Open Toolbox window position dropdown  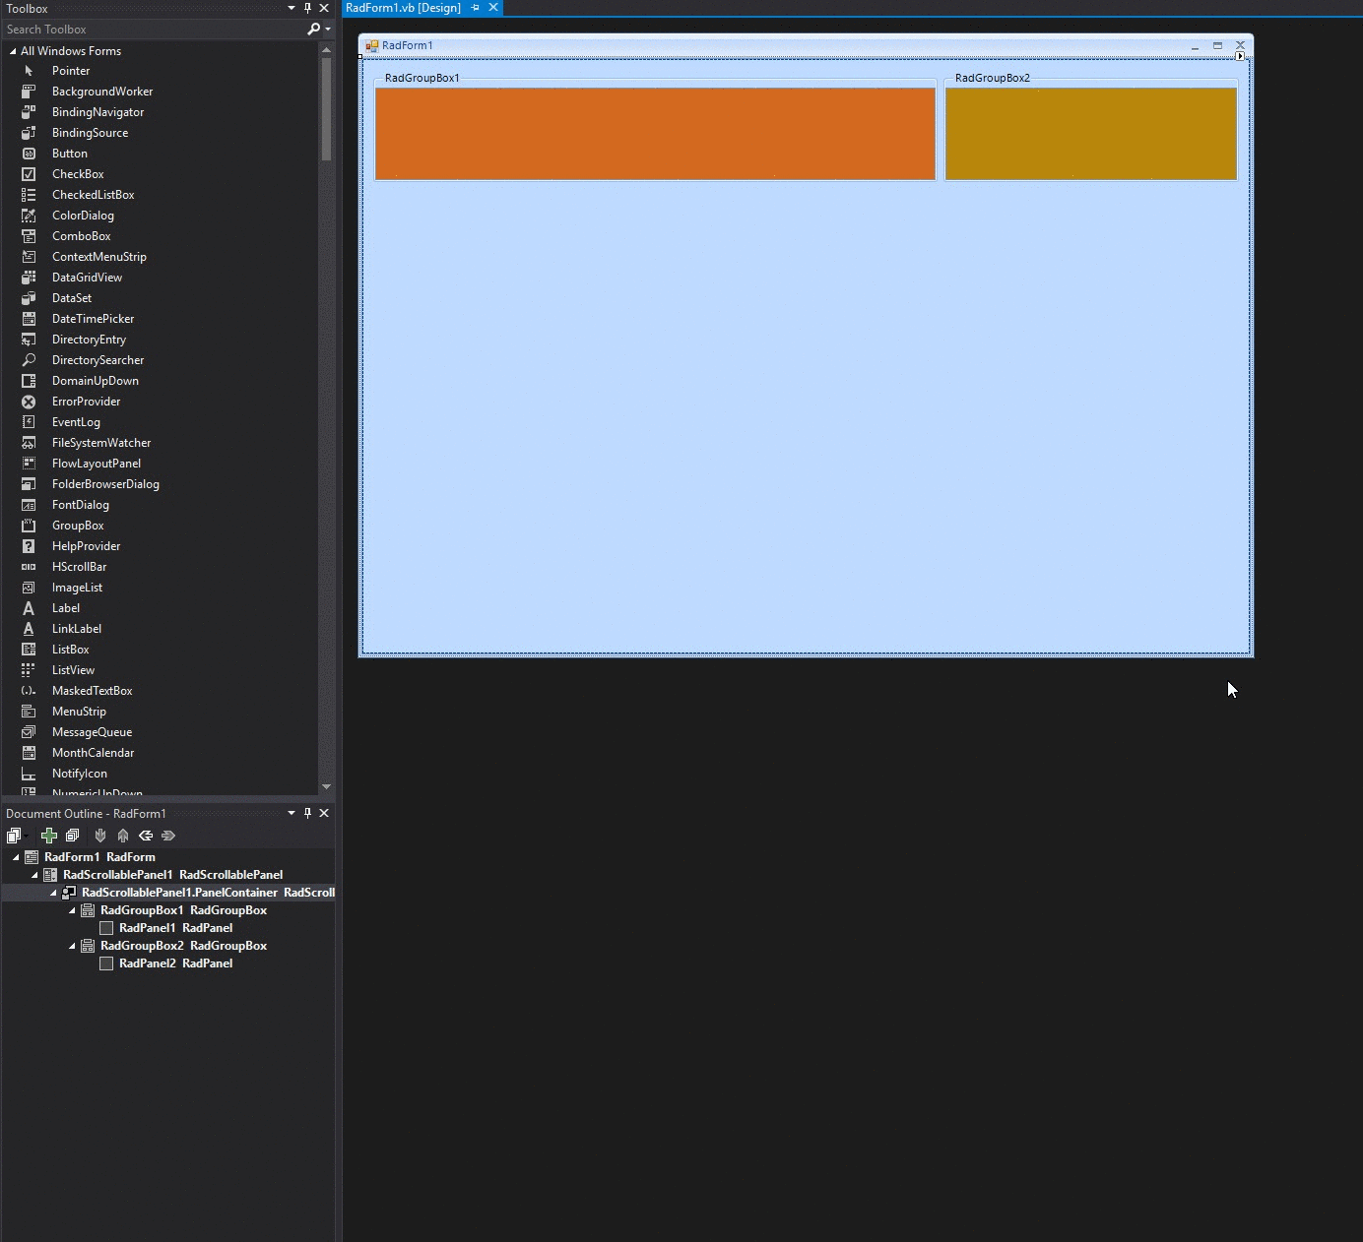click(x=291, y=8)
